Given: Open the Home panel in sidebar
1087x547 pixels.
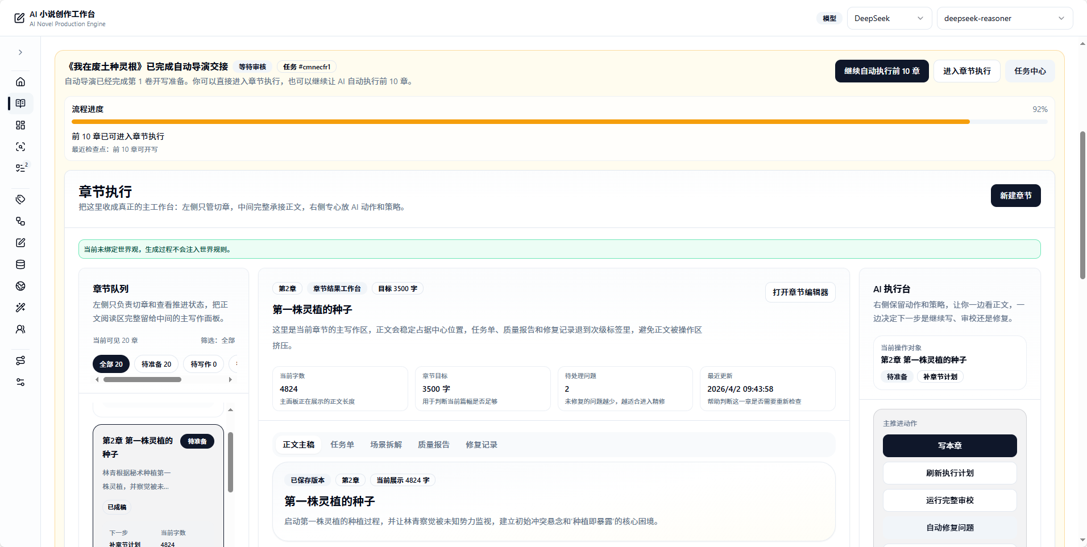Looking at the screenshot, I should pyautogui.click(x=20, y=81).
